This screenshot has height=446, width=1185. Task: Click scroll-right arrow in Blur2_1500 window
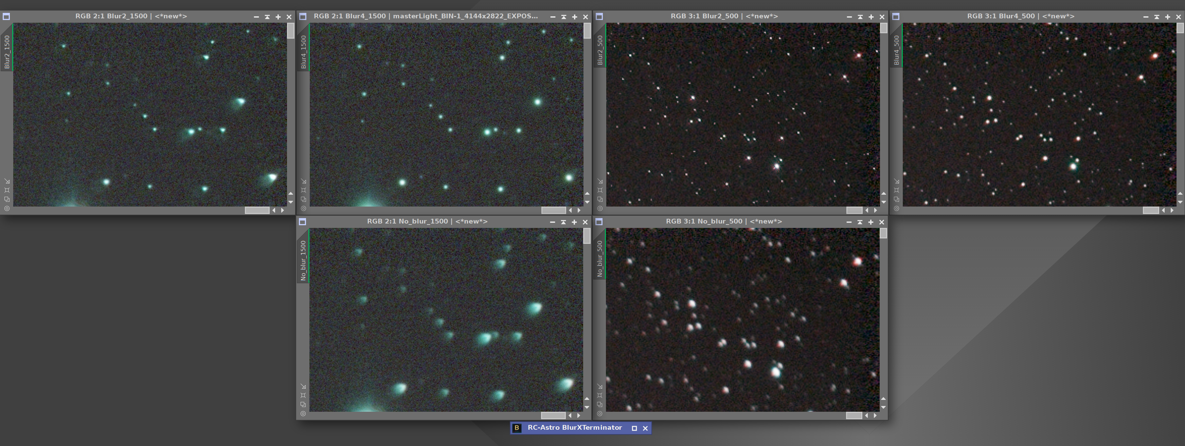point(283,210)
